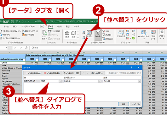Select the 地理 data type
Screen dimensions: 167x115
click(x=73, y=34)
